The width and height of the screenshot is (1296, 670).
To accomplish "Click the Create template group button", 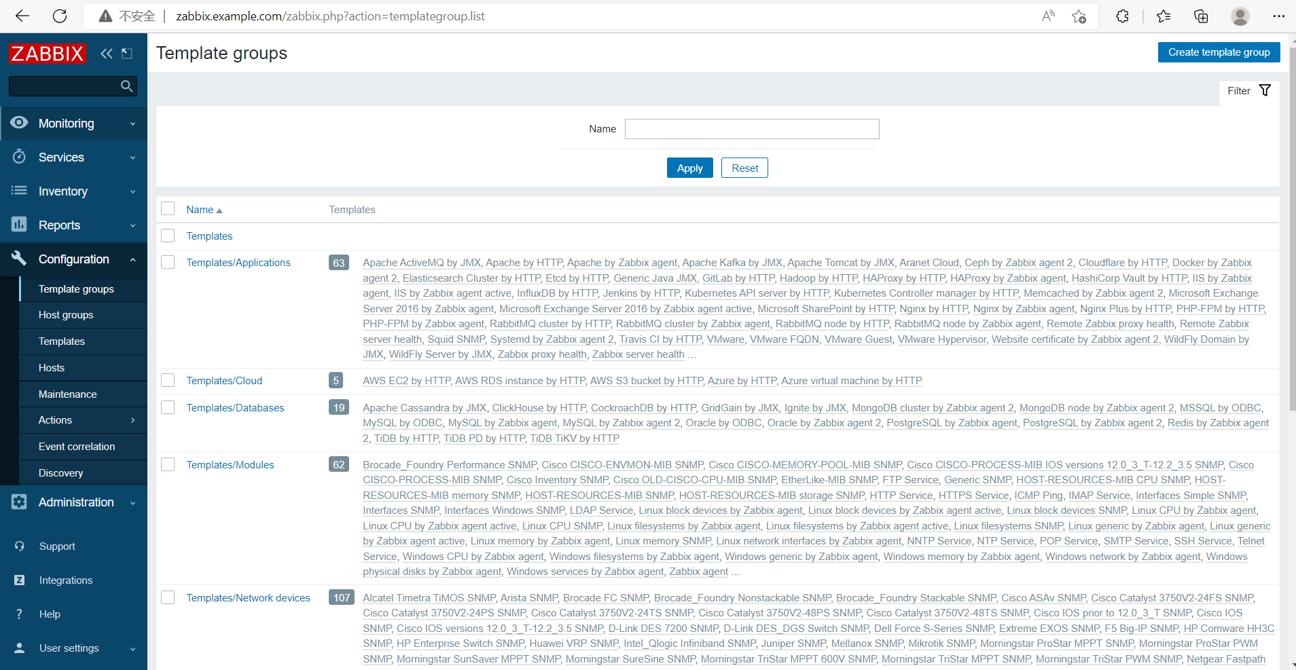I will pyautogui.click(x=1219, y=52).
